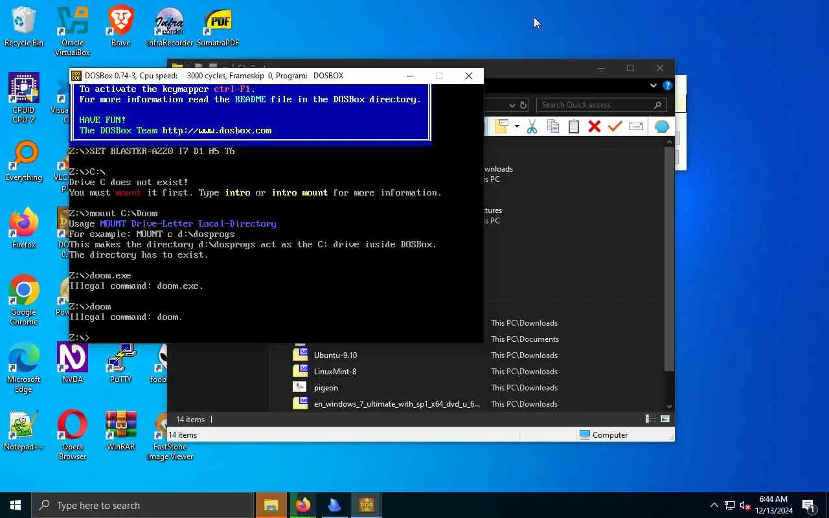Show hidden system tray icons chevron

[714, 505]
